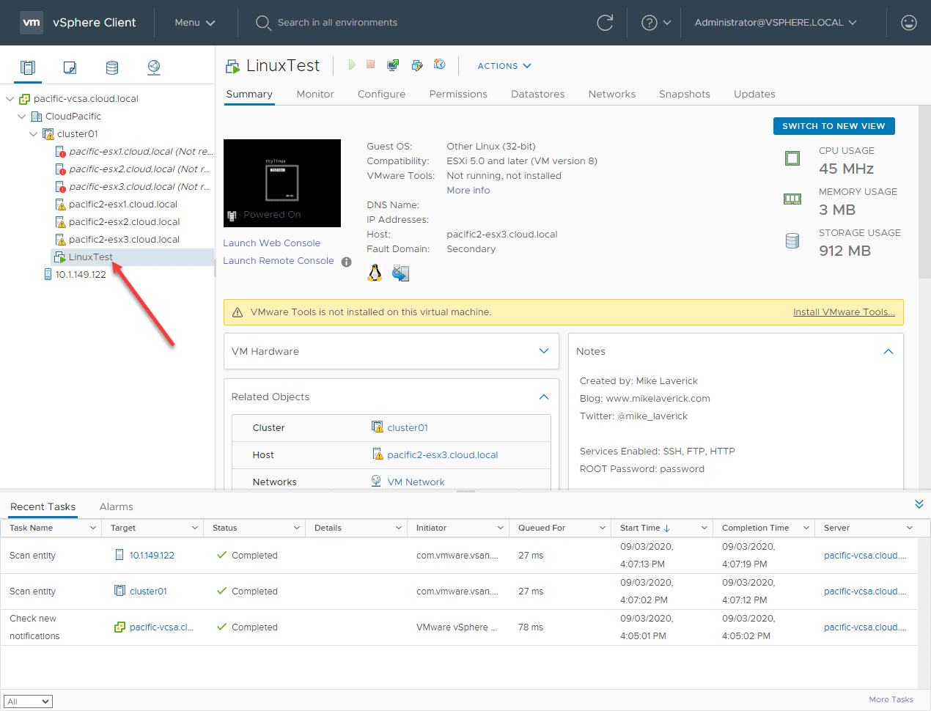Switch to the Snapshots tab
The width and height of the screenshot is (931, 711).
[x=684, y=94]
